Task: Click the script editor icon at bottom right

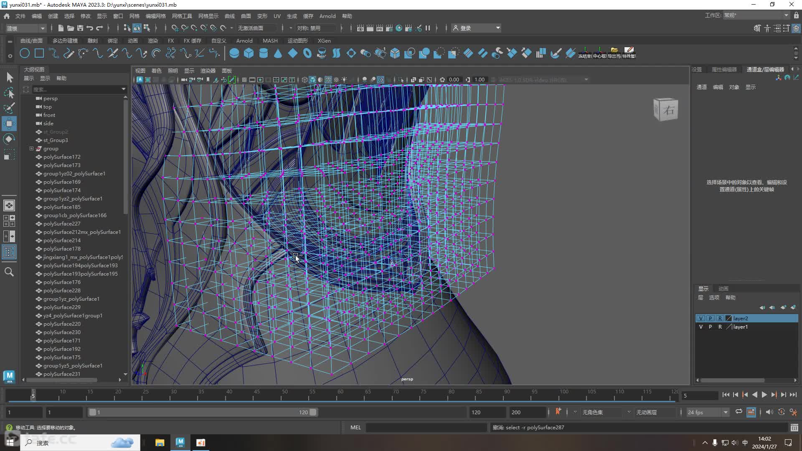Action: 794,428
